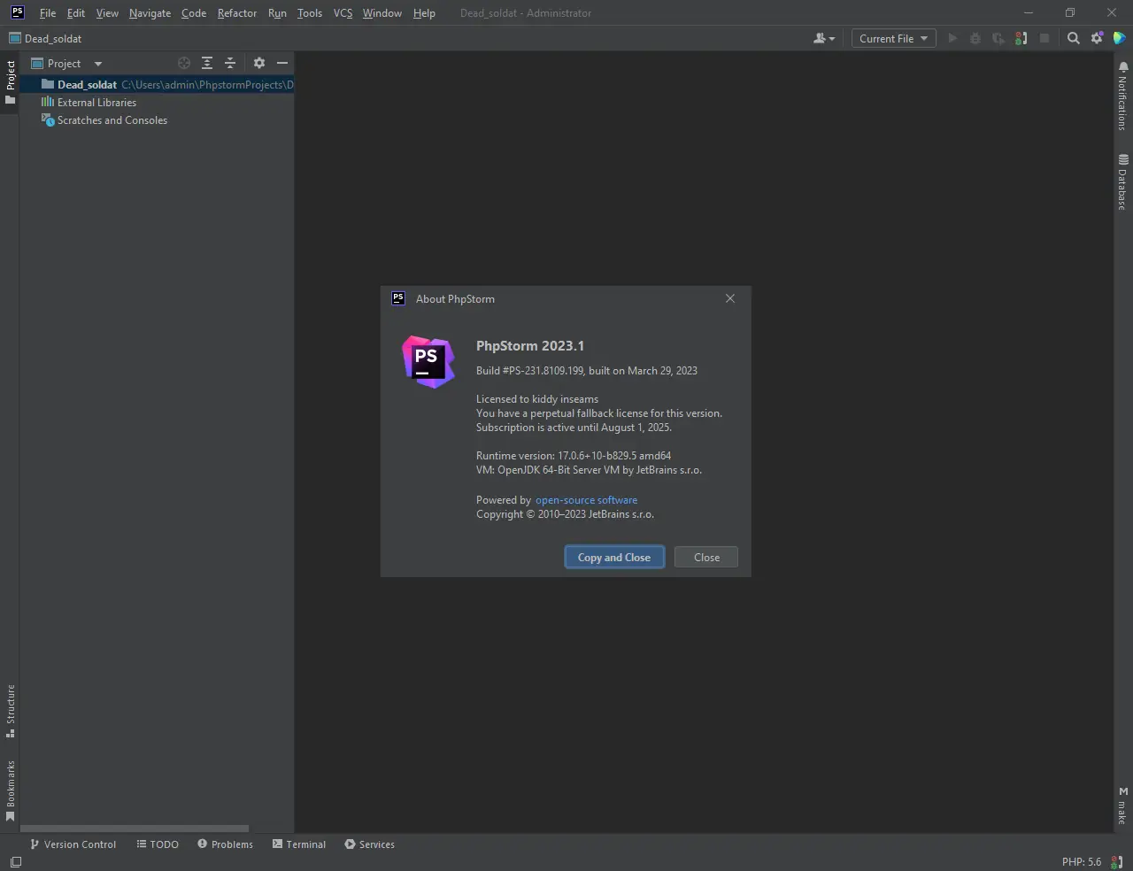
Task: Click the Project panel horizontal scrollbar
Action: coord(134,829)
